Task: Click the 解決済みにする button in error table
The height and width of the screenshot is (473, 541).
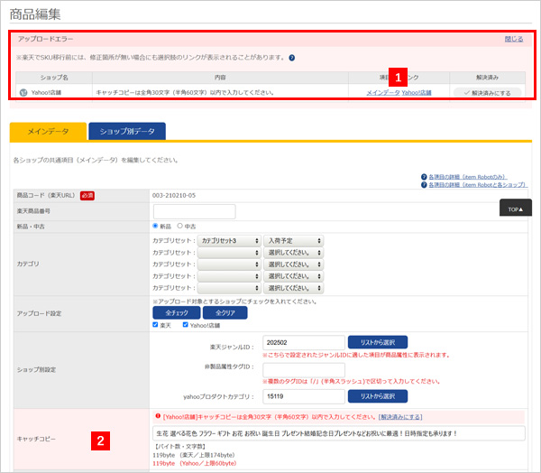Action: click(x=490, y=92)
